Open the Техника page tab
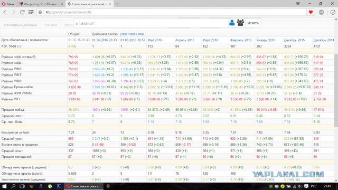The width and height of the screenshot is (338, 190). [50, 25]
